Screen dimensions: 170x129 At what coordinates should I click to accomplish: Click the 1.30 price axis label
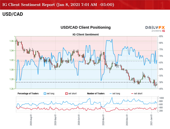pos(11,70)
